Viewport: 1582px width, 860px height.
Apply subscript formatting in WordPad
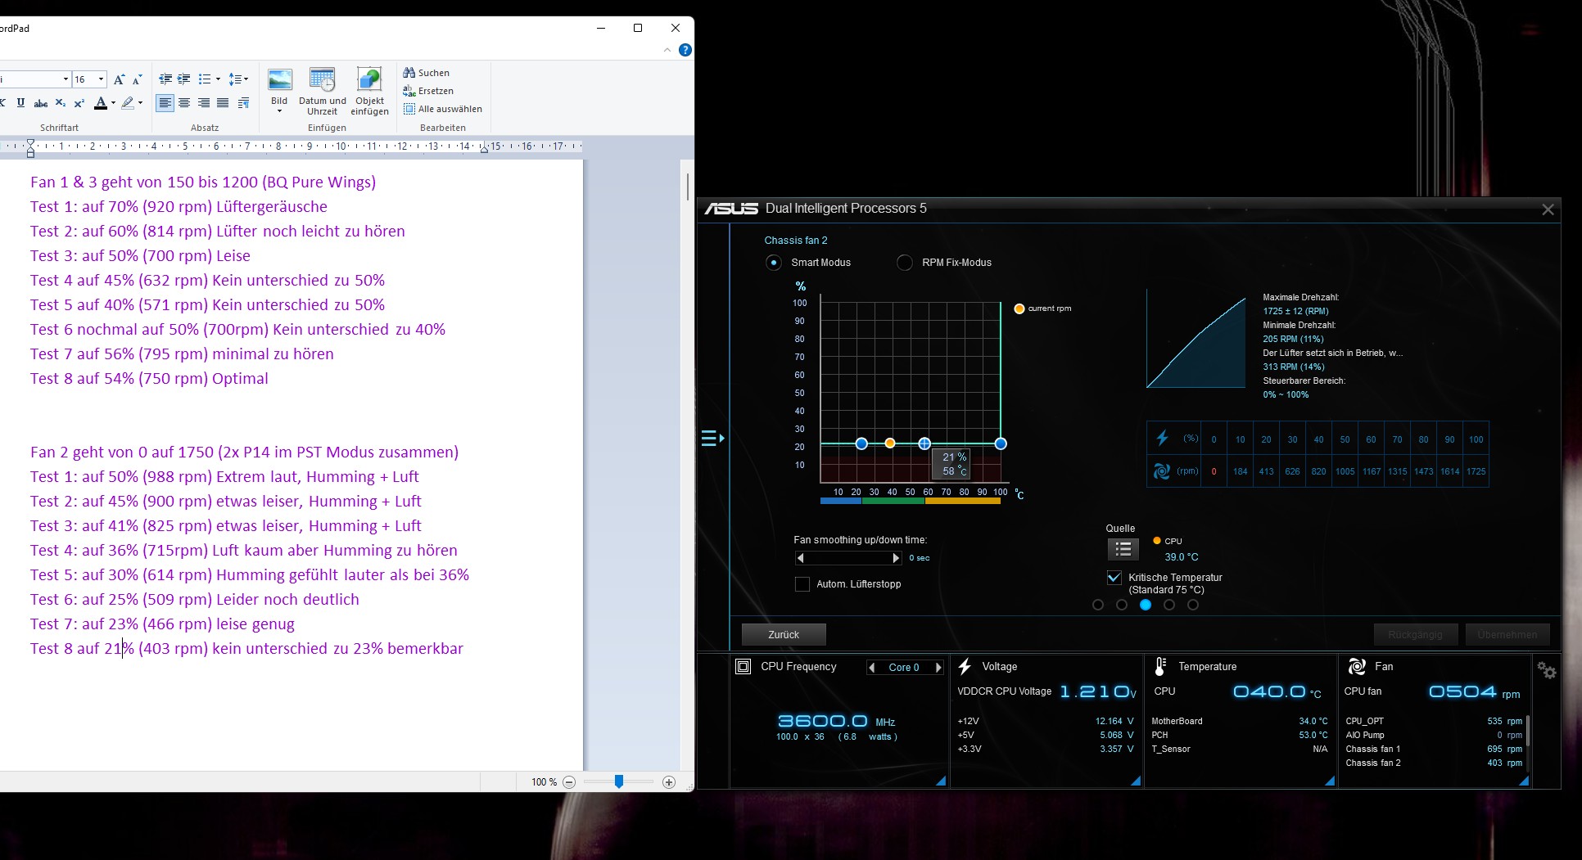coord(60,103)
